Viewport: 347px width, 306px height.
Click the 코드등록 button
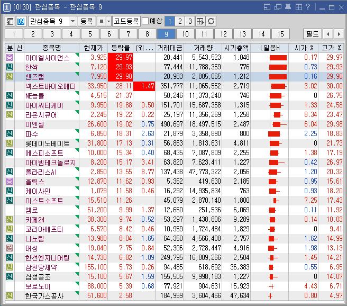126,22
